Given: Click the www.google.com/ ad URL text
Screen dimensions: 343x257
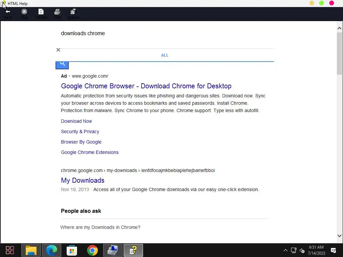Looking at the screenshot, I should tap(90, 76).
